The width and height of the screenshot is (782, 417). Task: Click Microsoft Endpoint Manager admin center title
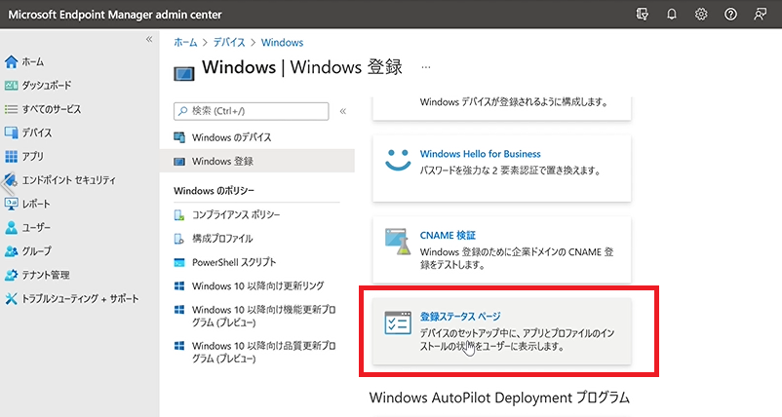point(115,15)
